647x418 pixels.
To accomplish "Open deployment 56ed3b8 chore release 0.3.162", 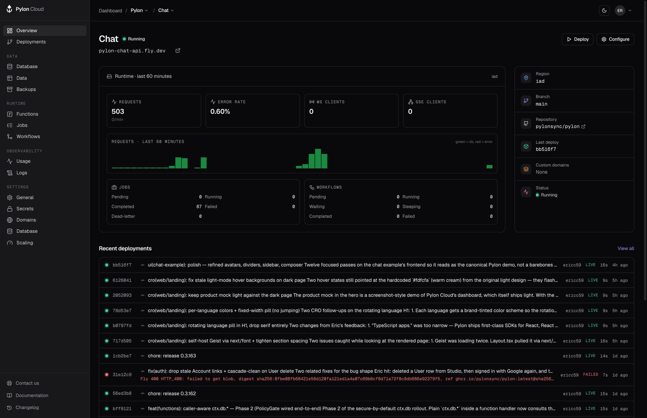I will click(x=366, y=394).
